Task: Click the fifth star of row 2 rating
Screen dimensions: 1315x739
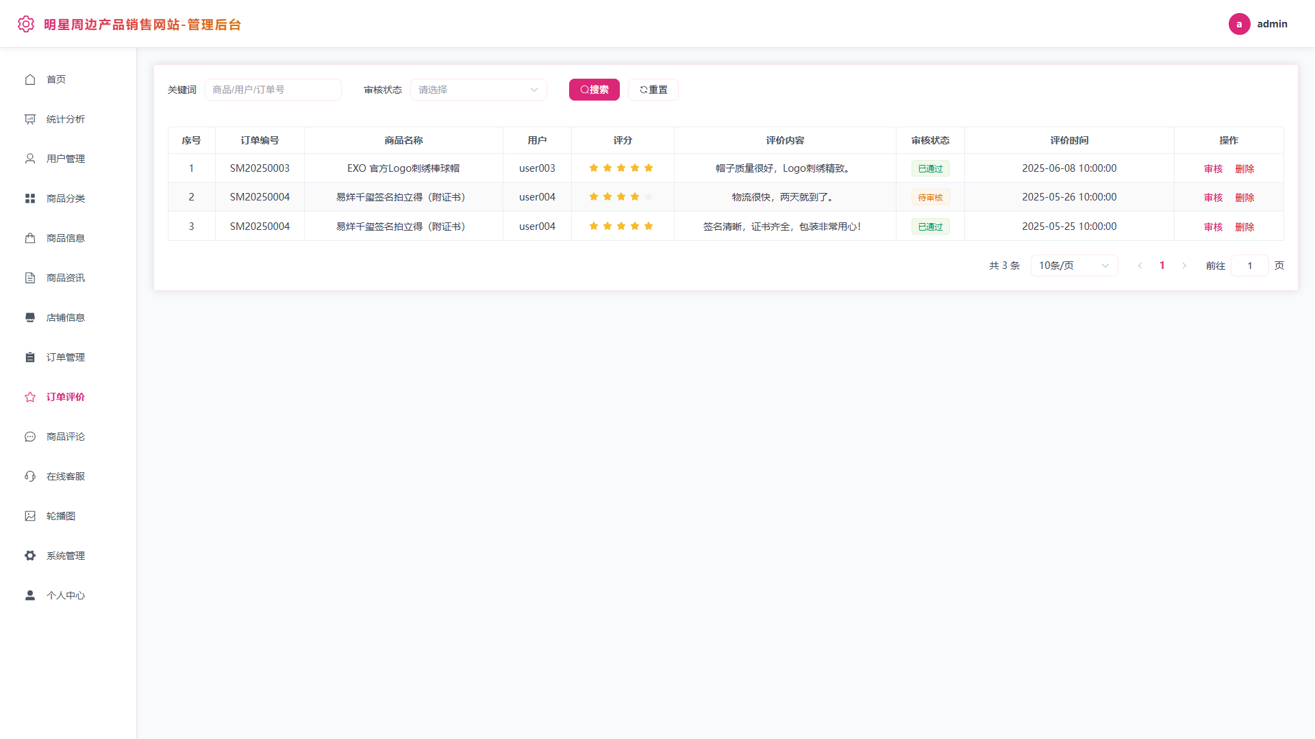Action: [x=649, y=197]
